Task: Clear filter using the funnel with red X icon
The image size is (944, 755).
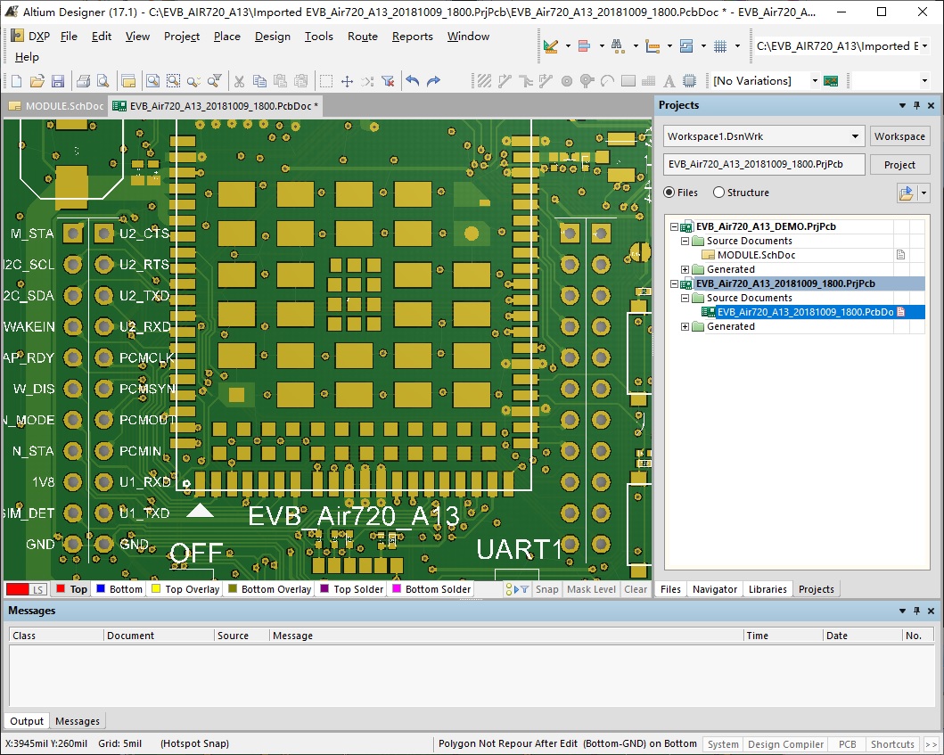Action: pyautogui.click(x=389, y=81)
